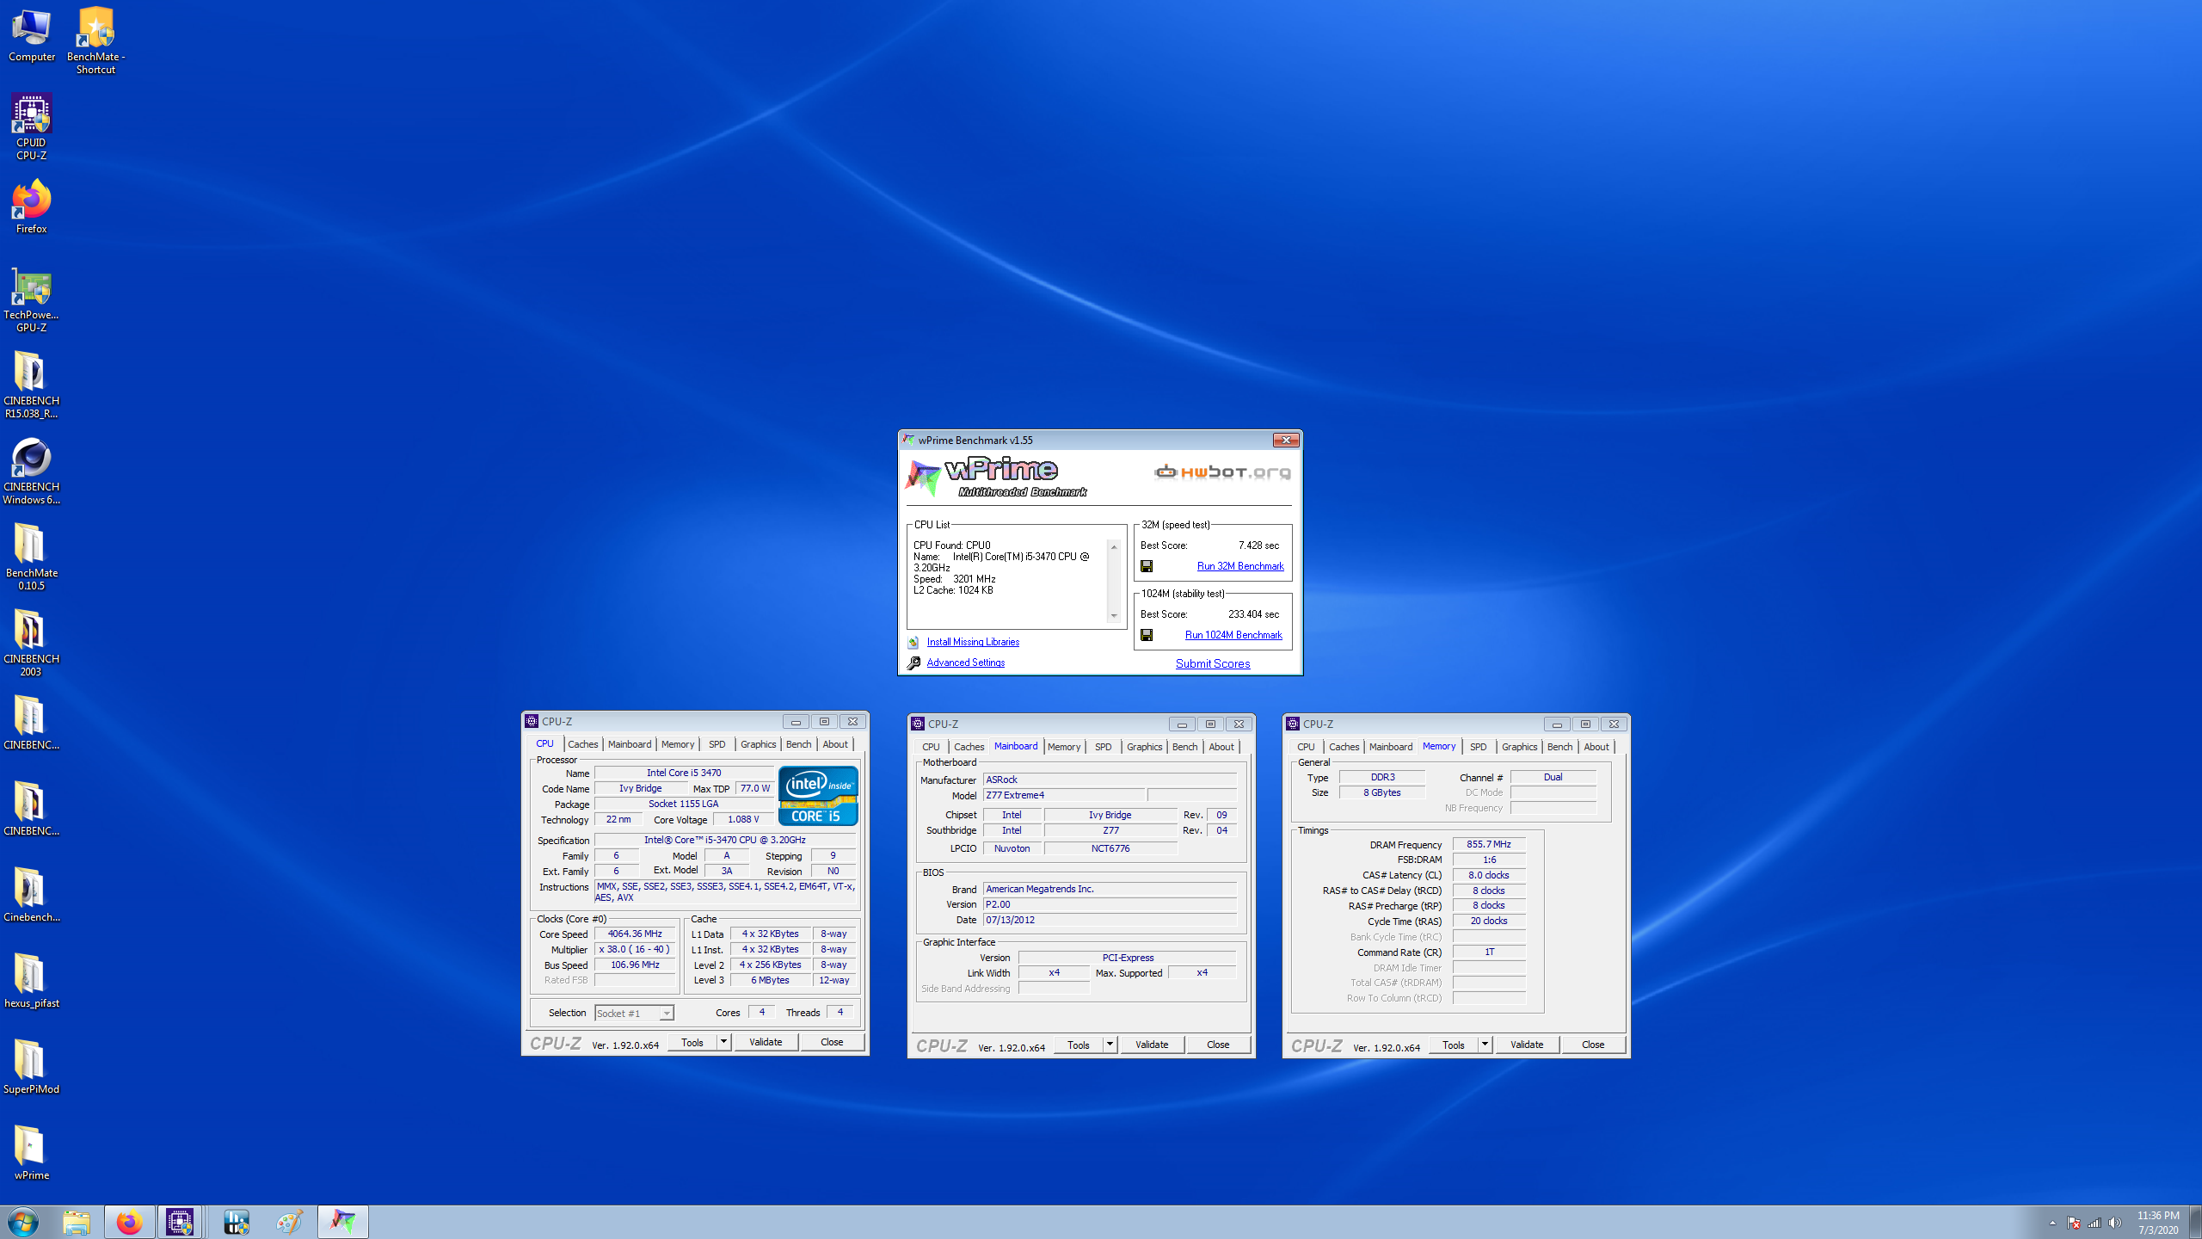The height and width of the screenshot is (1239, 2202).
Task: Click Validate in Memory CPU-Z window
Action: click(1527, 1045)
